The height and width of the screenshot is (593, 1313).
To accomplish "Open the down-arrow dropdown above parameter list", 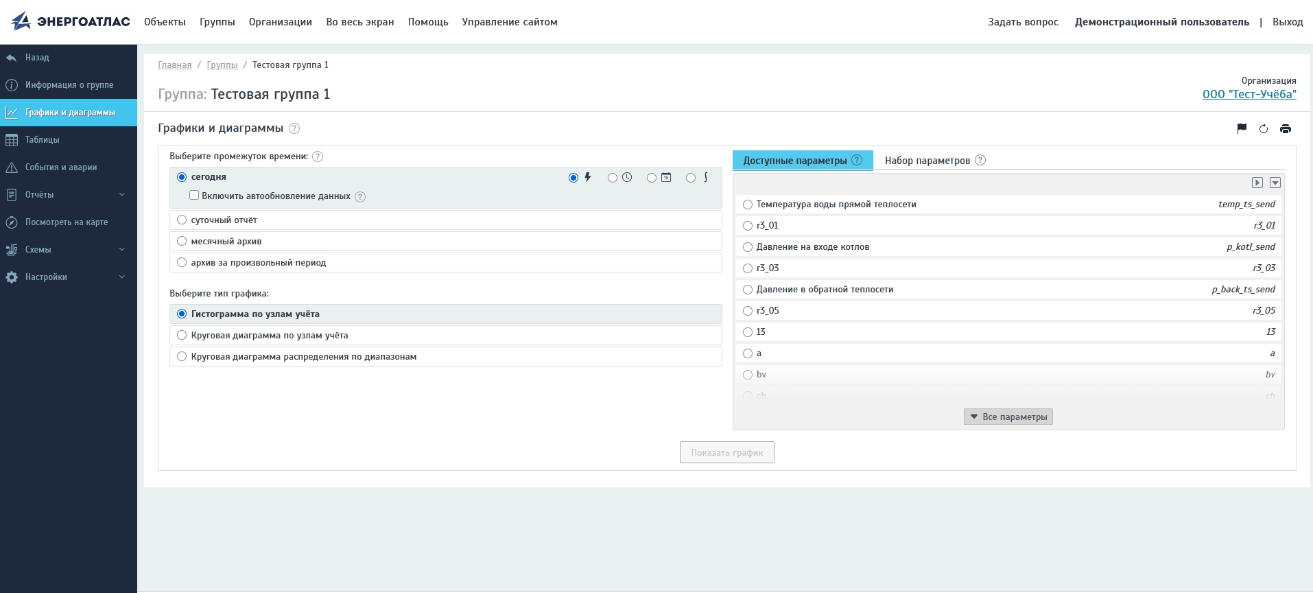I will [x=1275, y=183].
